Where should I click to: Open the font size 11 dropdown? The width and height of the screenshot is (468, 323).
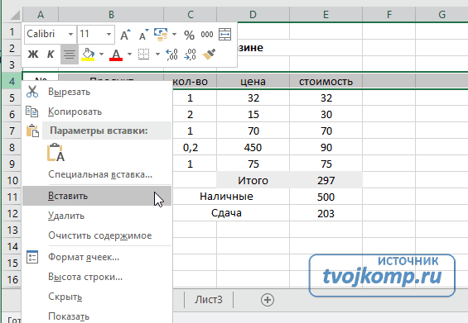point(95,34)
